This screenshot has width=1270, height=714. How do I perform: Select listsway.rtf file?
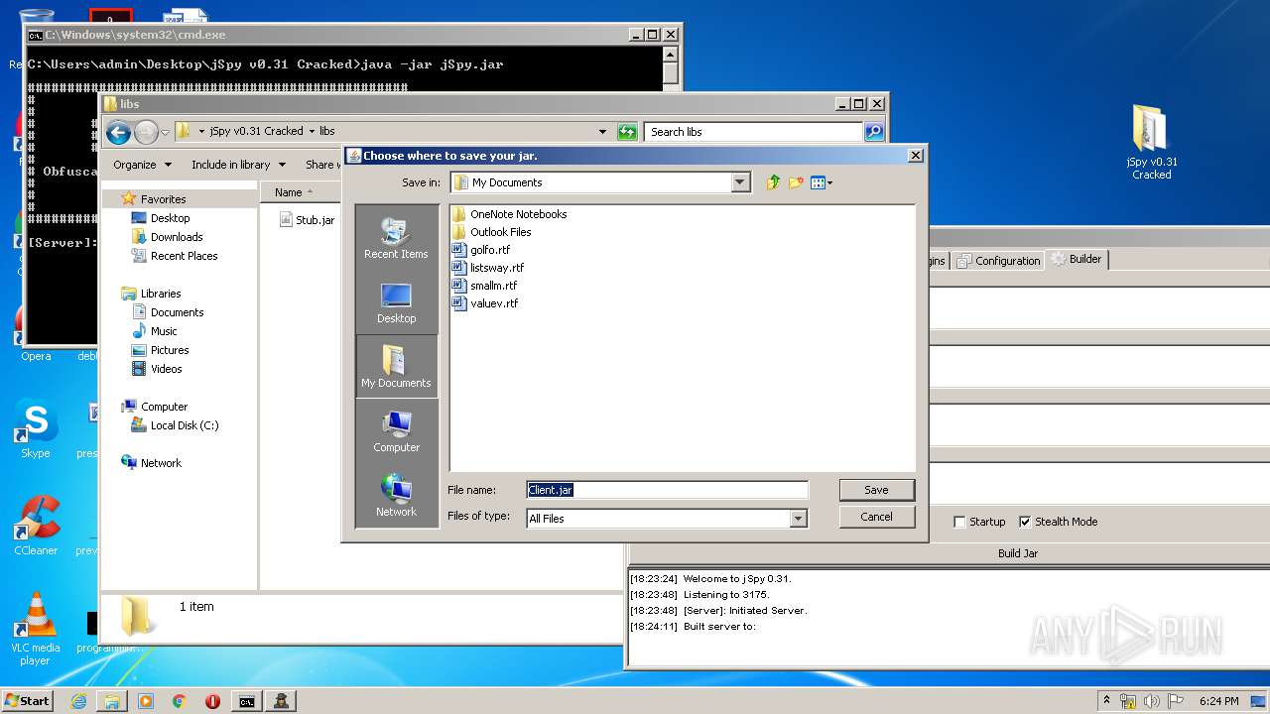pyautogui.click(x=488, y=268)
